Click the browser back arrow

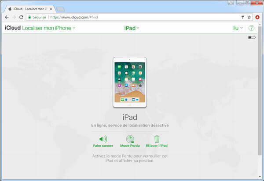[x=7, y=17]
